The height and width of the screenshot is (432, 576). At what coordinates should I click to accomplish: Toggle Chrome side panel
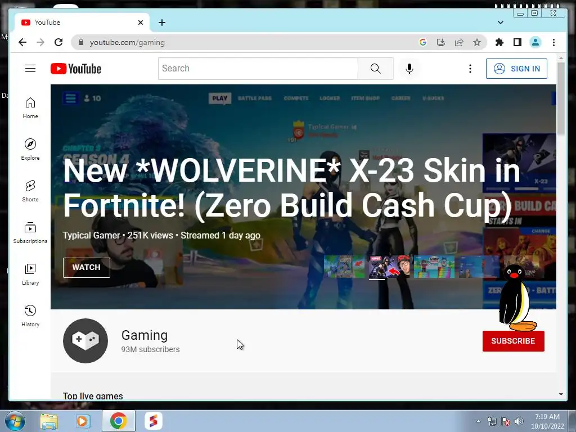tap(517, 42)
